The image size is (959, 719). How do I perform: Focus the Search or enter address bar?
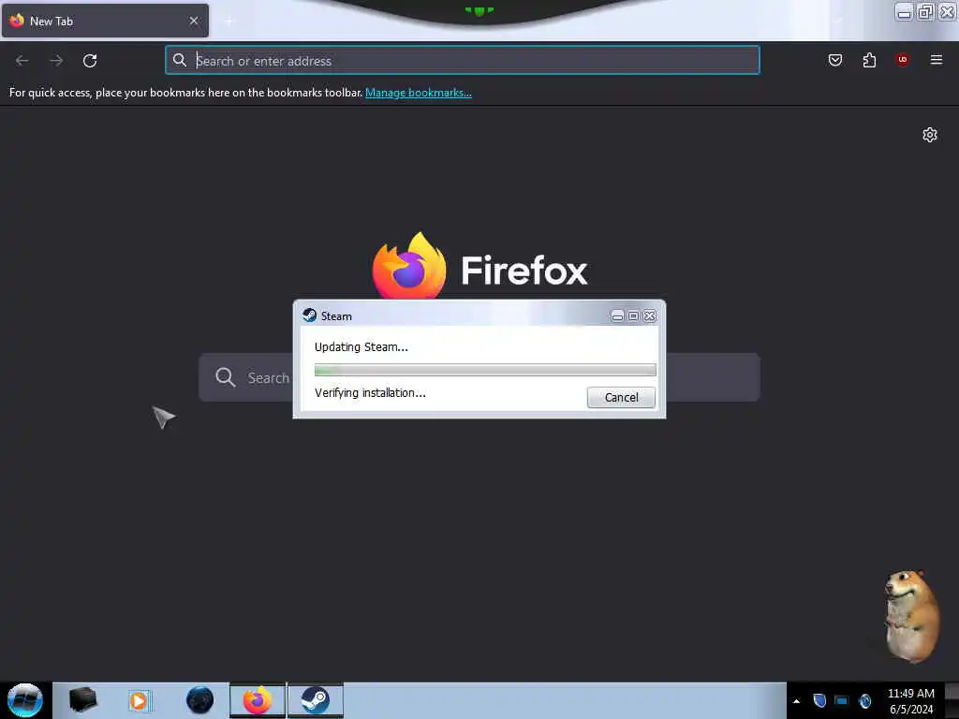463,61
